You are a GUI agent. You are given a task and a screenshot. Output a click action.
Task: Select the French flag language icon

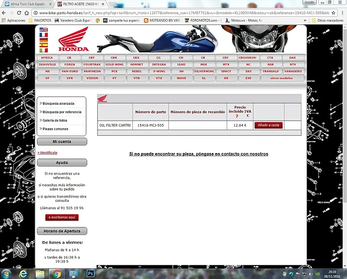pyautogui.click(x=43, y=35)
